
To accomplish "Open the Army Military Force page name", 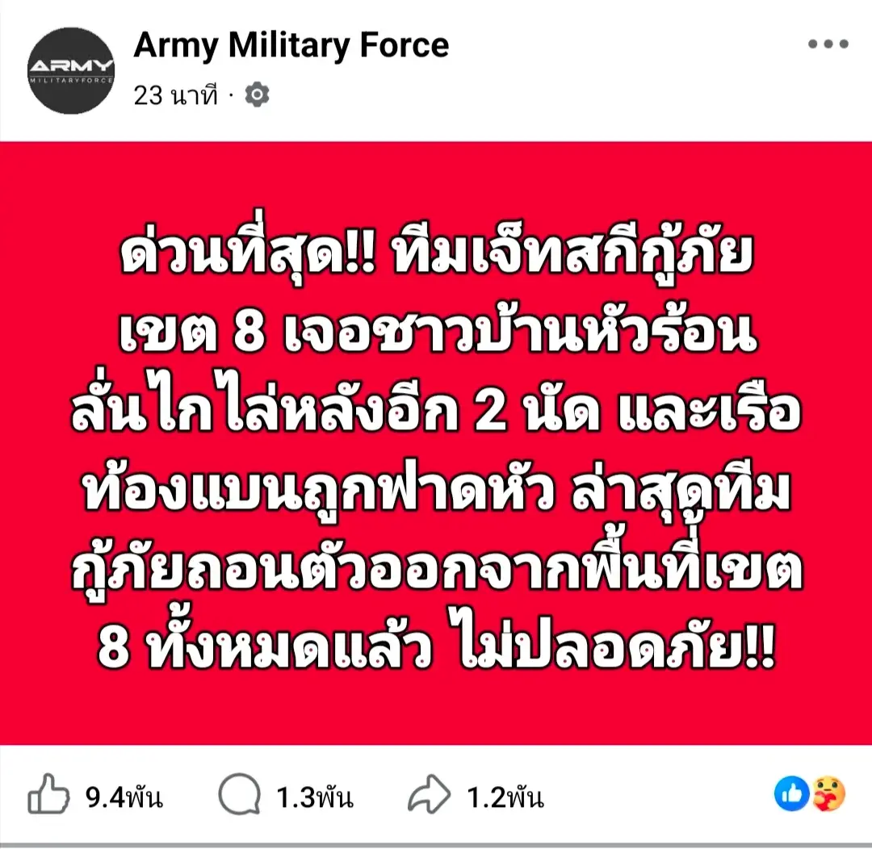I will point(291,45).
